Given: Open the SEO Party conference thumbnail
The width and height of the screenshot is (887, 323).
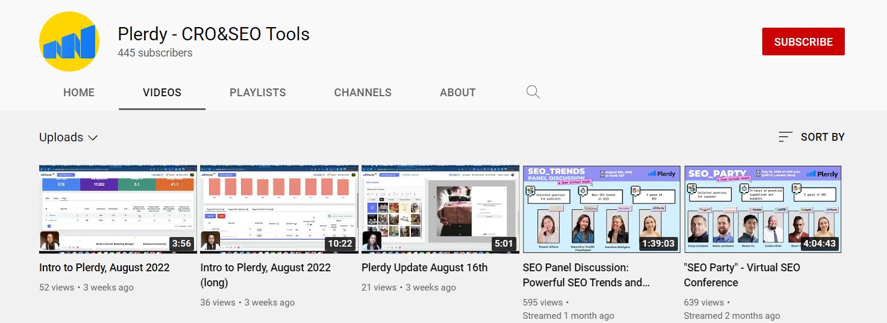Looking at the screenshot, I should coord(762,209).
